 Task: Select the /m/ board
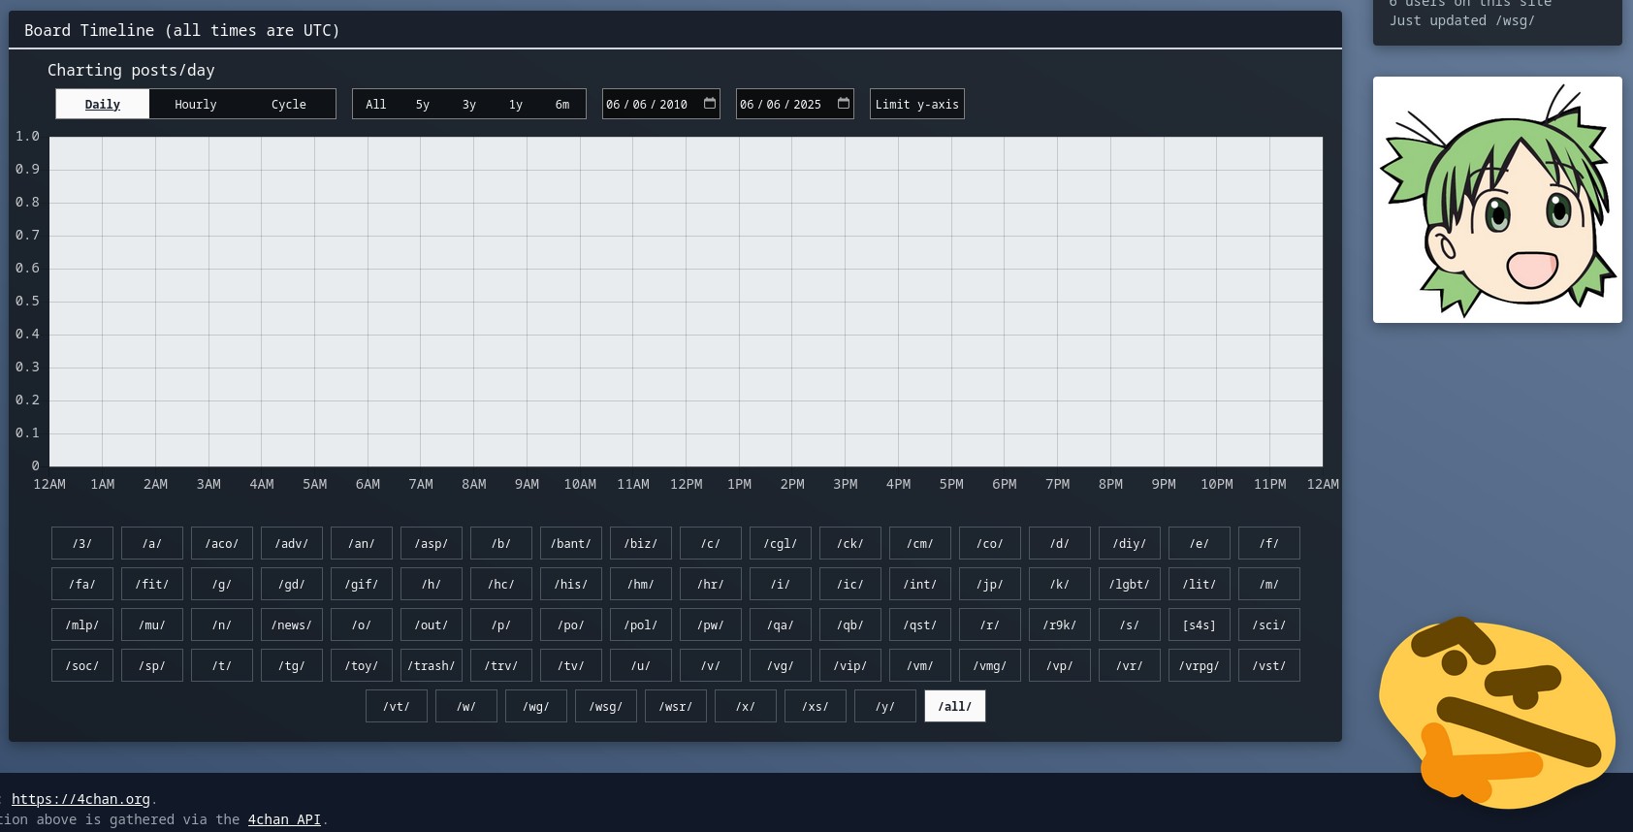[1269, 584]
